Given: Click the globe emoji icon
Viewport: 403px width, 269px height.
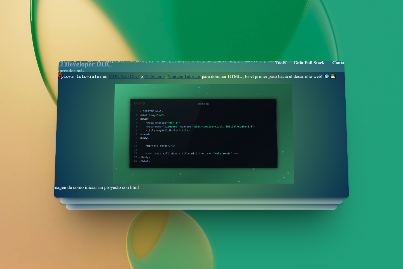Looking at the screenshot, I should coord(327,76).
